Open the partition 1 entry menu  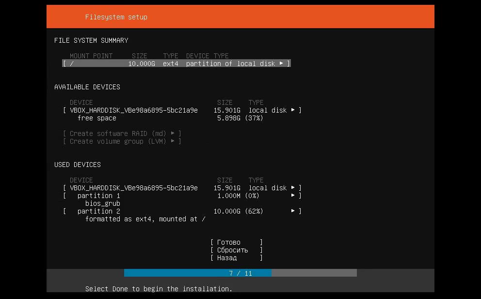(99, 196)
